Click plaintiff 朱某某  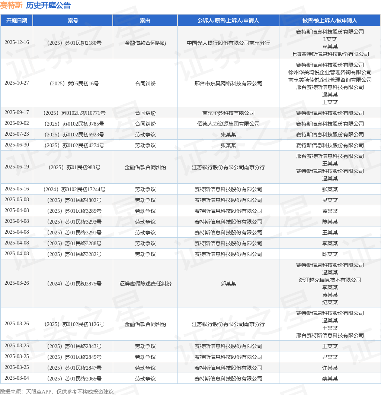coord(228,135)
